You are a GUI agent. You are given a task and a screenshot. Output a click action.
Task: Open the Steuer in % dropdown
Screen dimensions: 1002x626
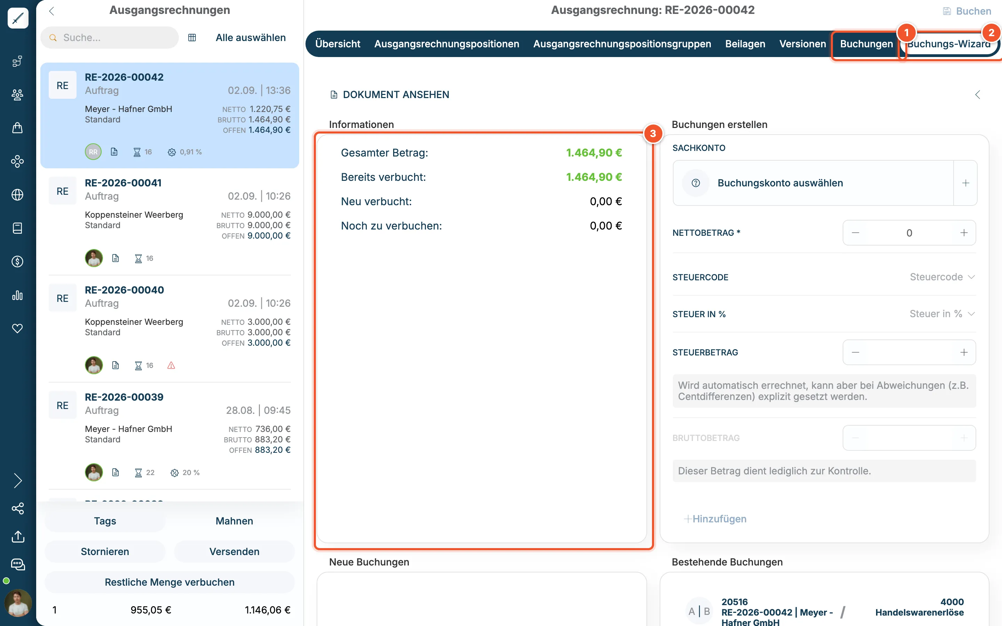point(943,314)
